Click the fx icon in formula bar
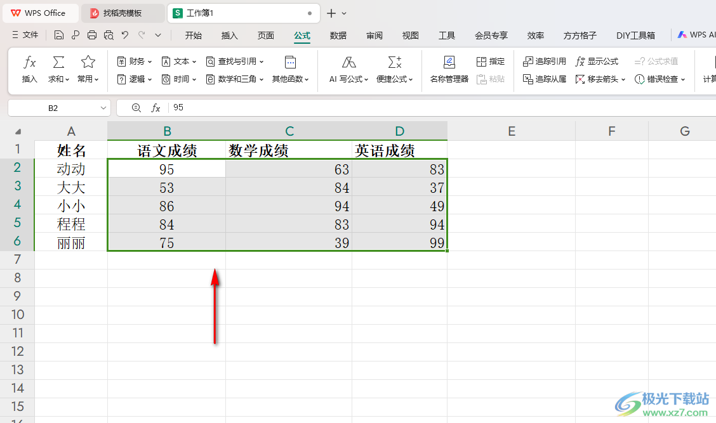The width and height of the screenshot is (716, 423). pos(156,108)
